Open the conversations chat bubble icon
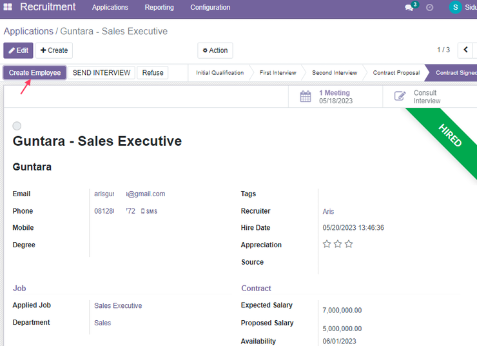This screenshot has width=477, height=346. pyautogui.click(x=409, y=8)
